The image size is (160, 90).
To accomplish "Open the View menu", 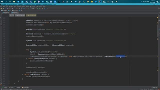I will tap(7, 6).
